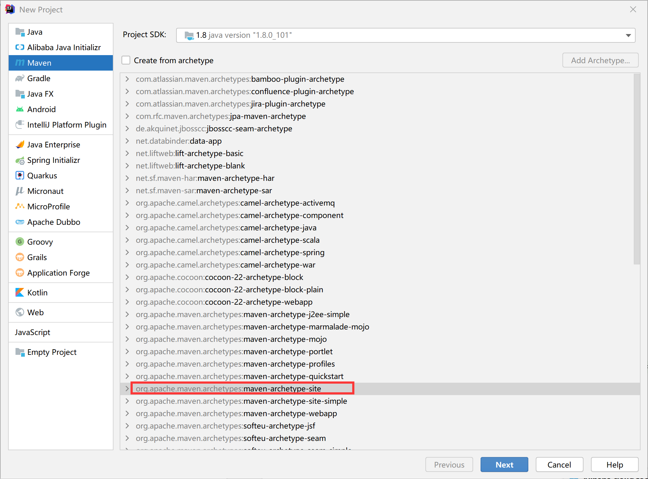Expand cocoon-22-archetype-webapp node
Image resolution: width=648 pixels, height=479 pixels.
[x=127, y=302]
